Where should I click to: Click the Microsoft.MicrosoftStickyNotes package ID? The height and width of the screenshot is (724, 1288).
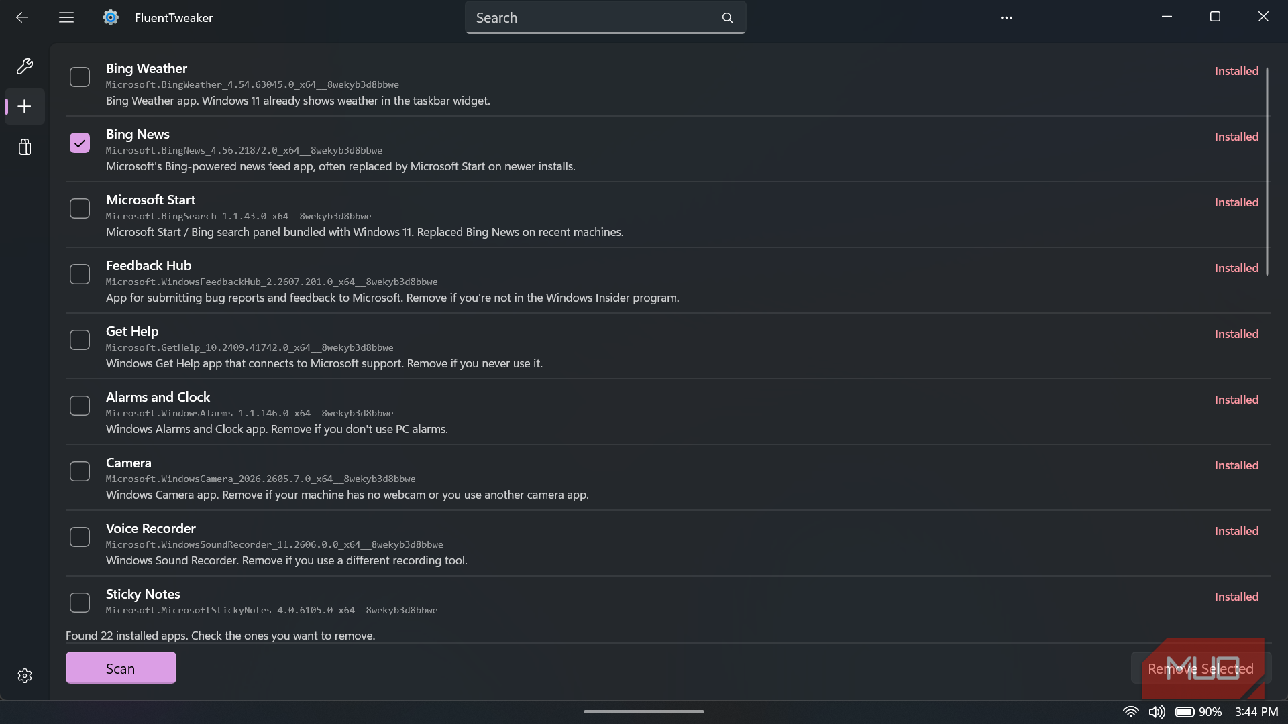point(272,610)
